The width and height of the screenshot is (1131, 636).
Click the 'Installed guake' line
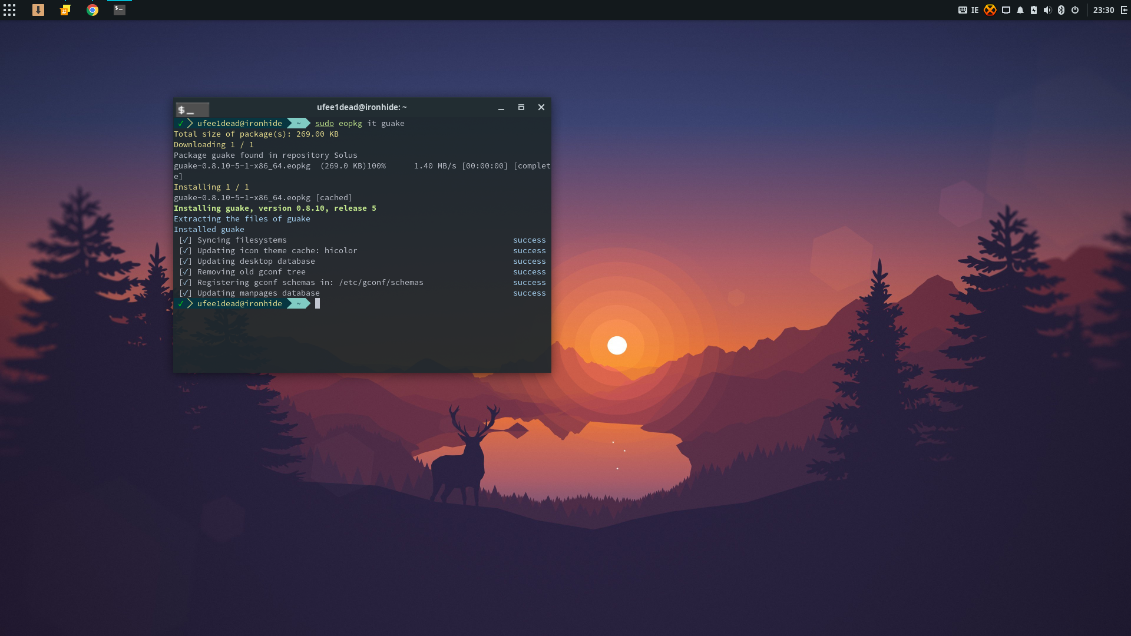pyautogui.click(x=209, y=230)
